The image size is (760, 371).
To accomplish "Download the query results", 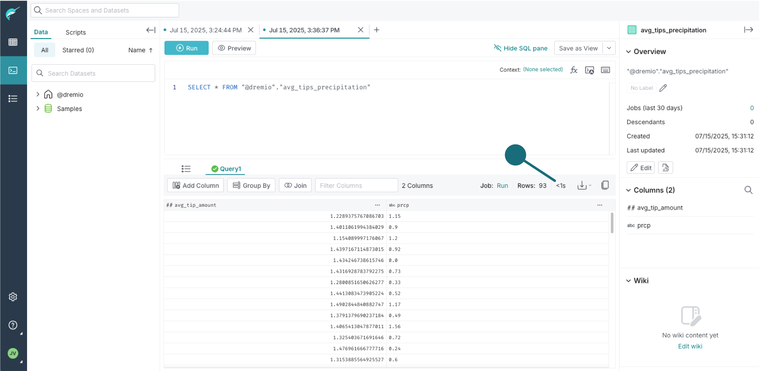I will (x=583, y=185).
